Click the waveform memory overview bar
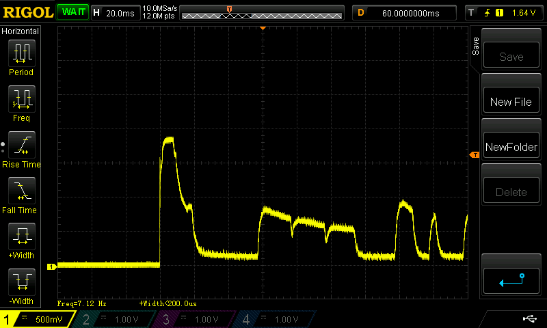The width and height of the screenshot is (547, 328). coord(262,13)
